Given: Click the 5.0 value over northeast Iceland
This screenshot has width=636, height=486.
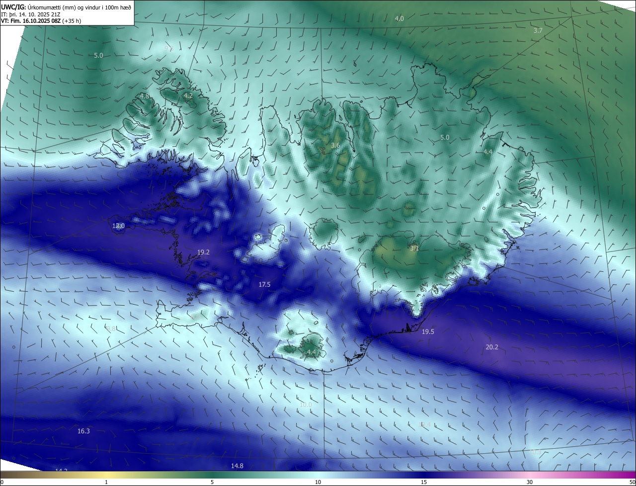Looking at the screenshot, I should (445, 137).
